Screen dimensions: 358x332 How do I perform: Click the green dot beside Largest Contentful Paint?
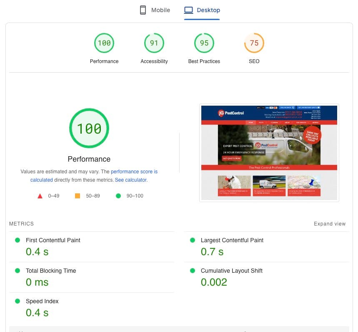coord(193,240)
